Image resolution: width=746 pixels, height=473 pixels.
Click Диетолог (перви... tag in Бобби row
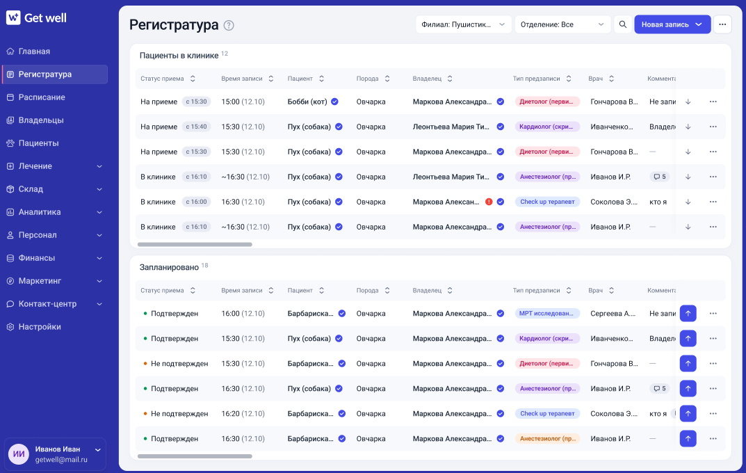pos(547,102)
